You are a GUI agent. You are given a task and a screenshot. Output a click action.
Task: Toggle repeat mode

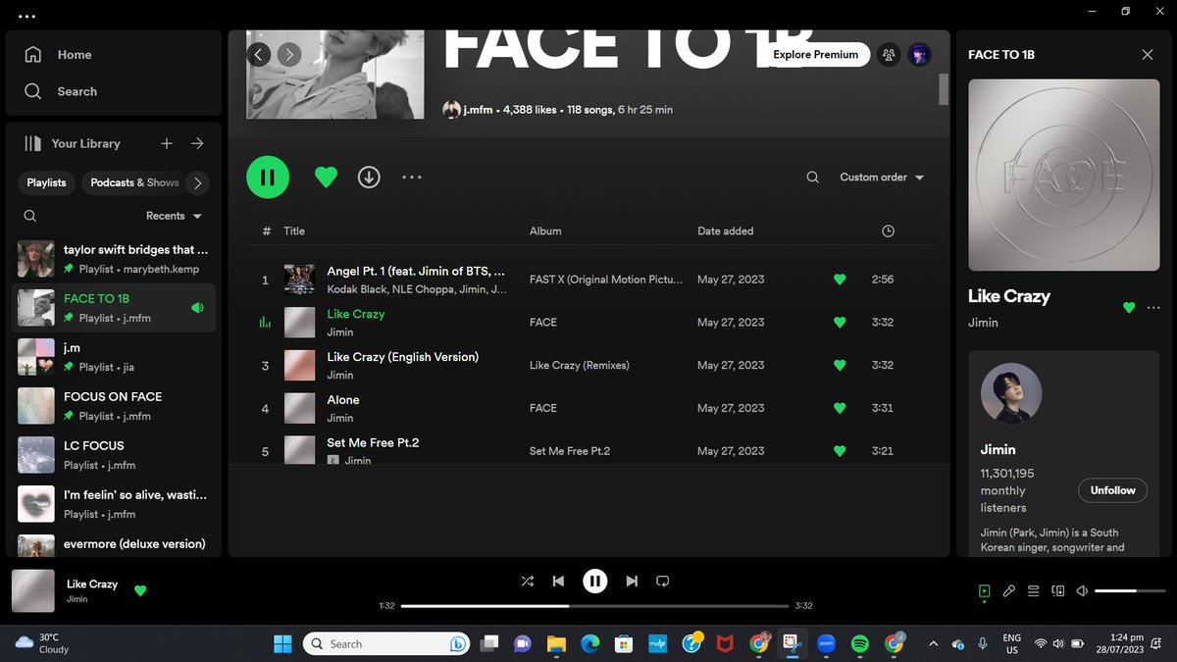(x=663, y=582)
